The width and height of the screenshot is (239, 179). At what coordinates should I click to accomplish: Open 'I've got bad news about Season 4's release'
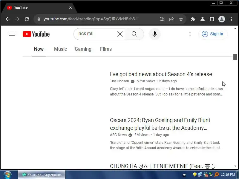[x=161, y=74]
